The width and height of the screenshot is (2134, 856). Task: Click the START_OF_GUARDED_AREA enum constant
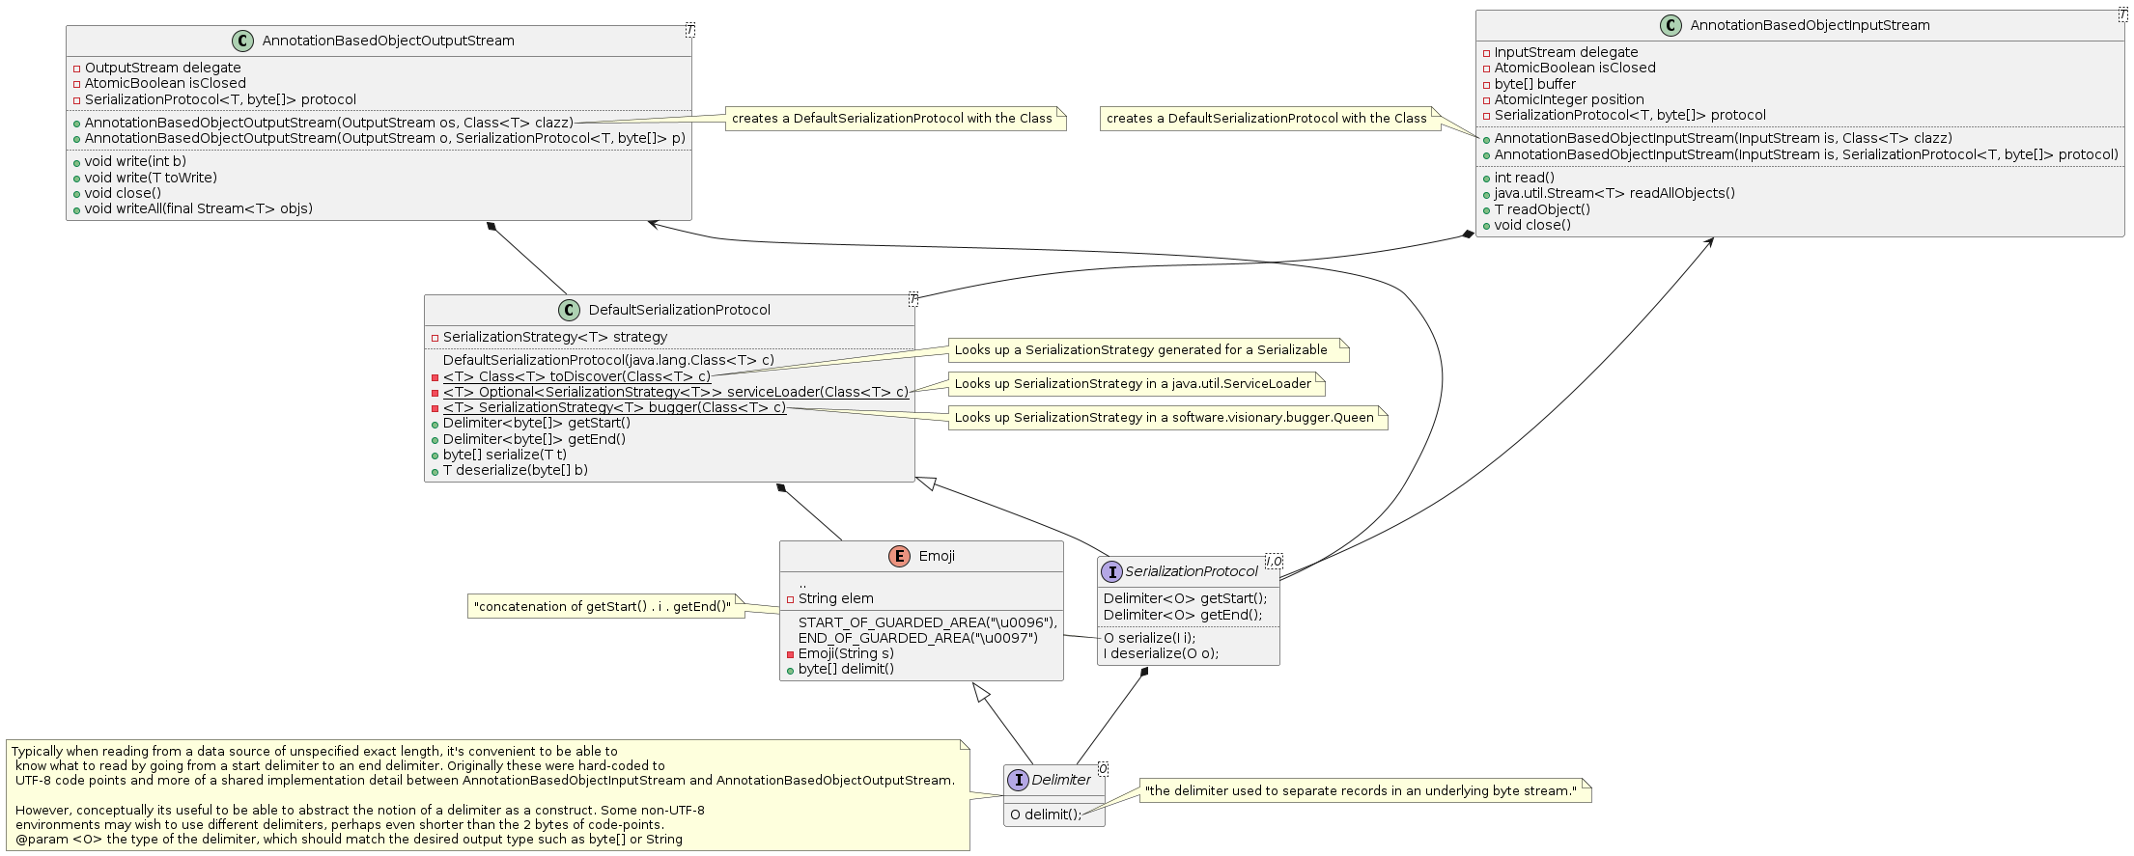tap(927, 622)
